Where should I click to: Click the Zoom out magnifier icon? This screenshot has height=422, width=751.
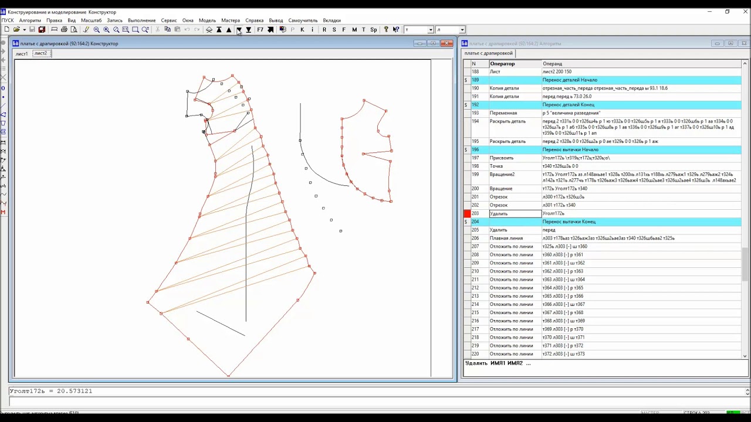[96, 29]
